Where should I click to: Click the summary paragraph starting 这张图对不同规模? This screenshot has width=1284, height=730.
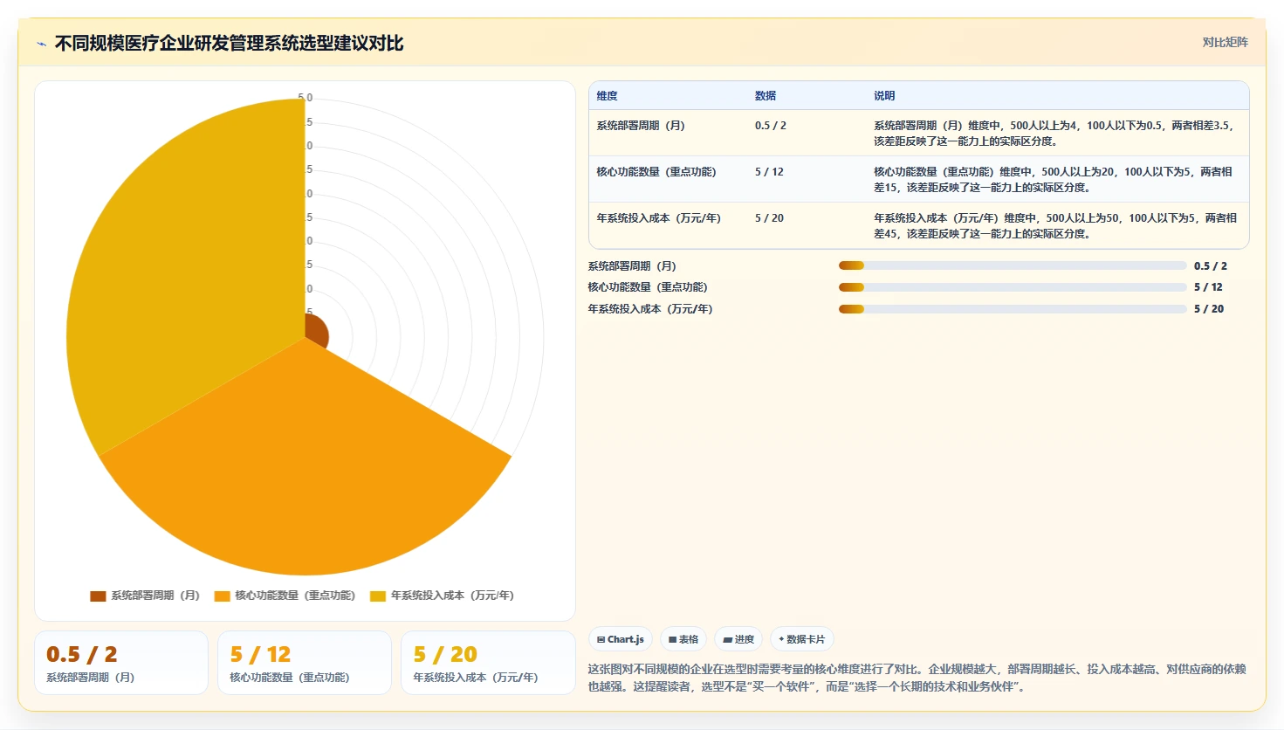point(917,678)
